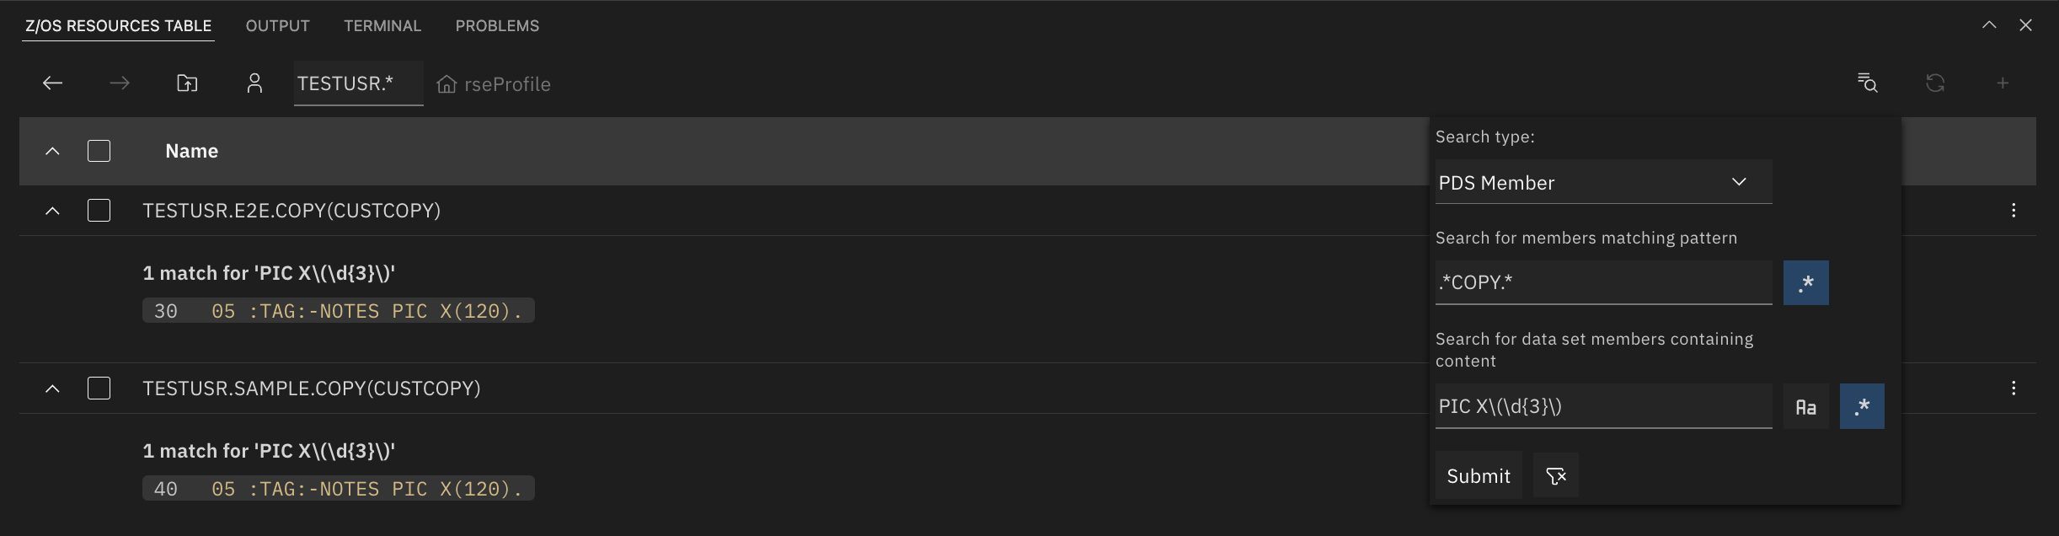The height and width of the screenshot is (536, 2059).
Task: Click the refresh table icon
Action: (1935, 83)
